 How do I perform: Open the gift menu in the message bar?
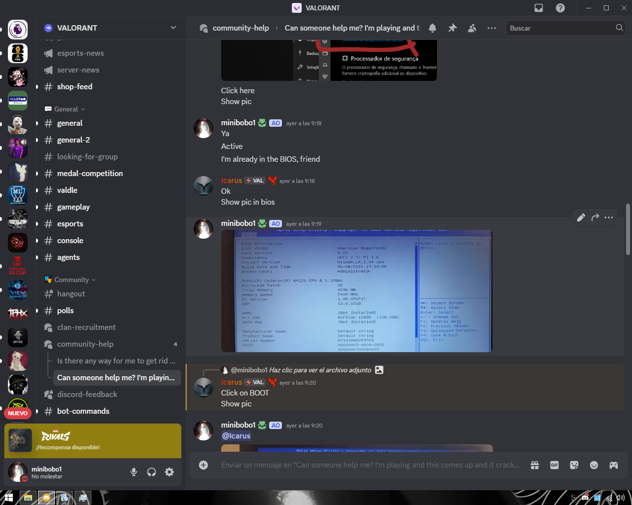coord(534,465)
